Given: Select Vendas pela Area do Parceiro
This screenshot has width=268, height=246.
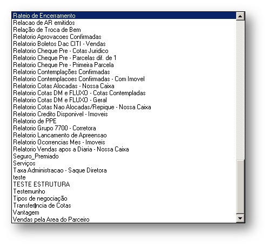Looking at the screenshot, I should point(124,220).
